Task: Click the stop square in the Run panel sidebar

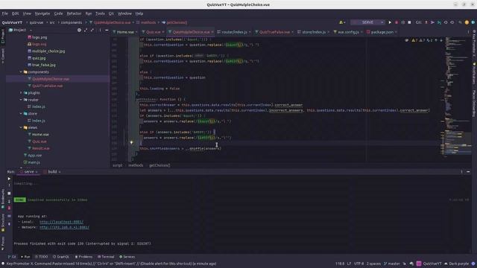Action: pos(9,194)
